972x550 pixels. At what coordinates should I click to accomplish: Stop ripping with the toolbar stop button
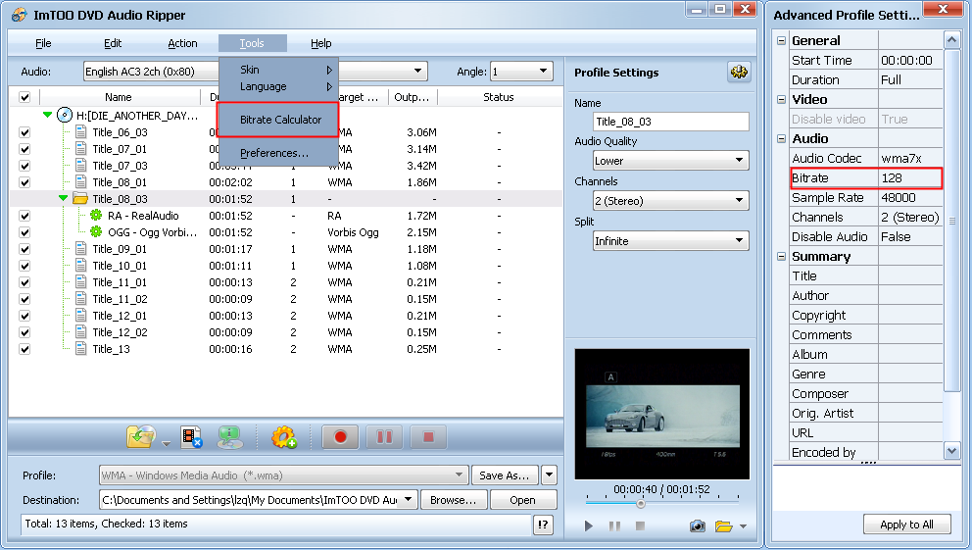[x=428, y=437]
